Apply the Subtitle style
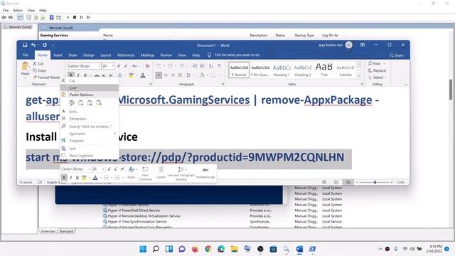 [346, 70]
